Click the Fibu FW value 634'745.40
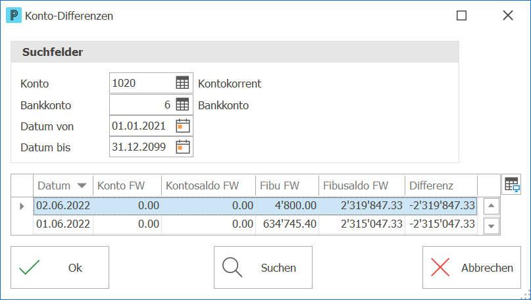The height and width of the screenshot is (300, 531). 290,224
